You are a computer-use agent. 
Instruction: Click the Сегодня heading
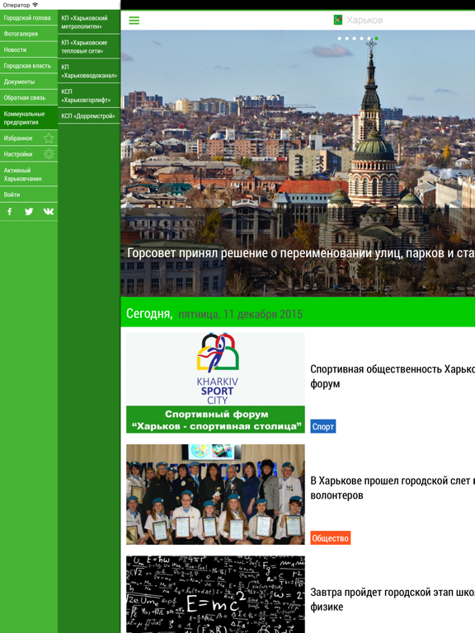(149, 314)
